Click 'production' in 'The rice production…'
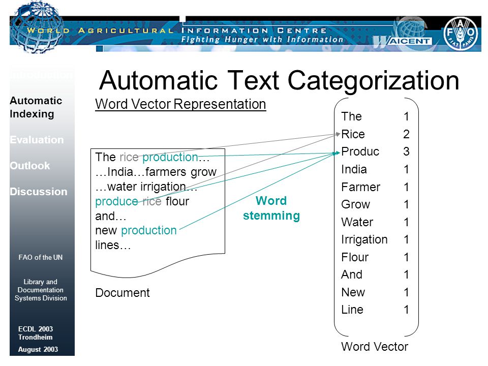 (170, 158)
